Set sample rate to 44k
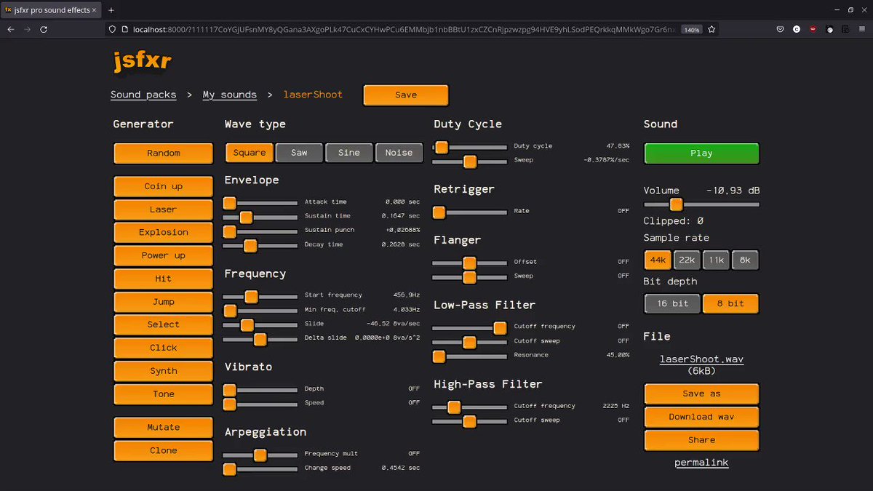 [x=658, y=260]
